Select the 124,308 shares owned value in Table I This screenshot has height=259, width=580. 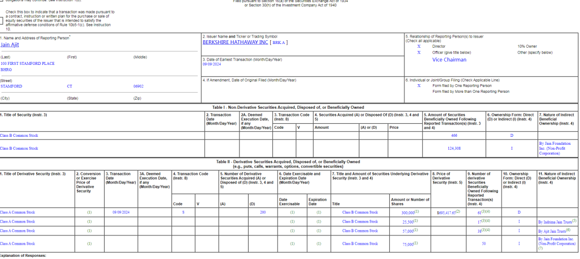[454, 149]
